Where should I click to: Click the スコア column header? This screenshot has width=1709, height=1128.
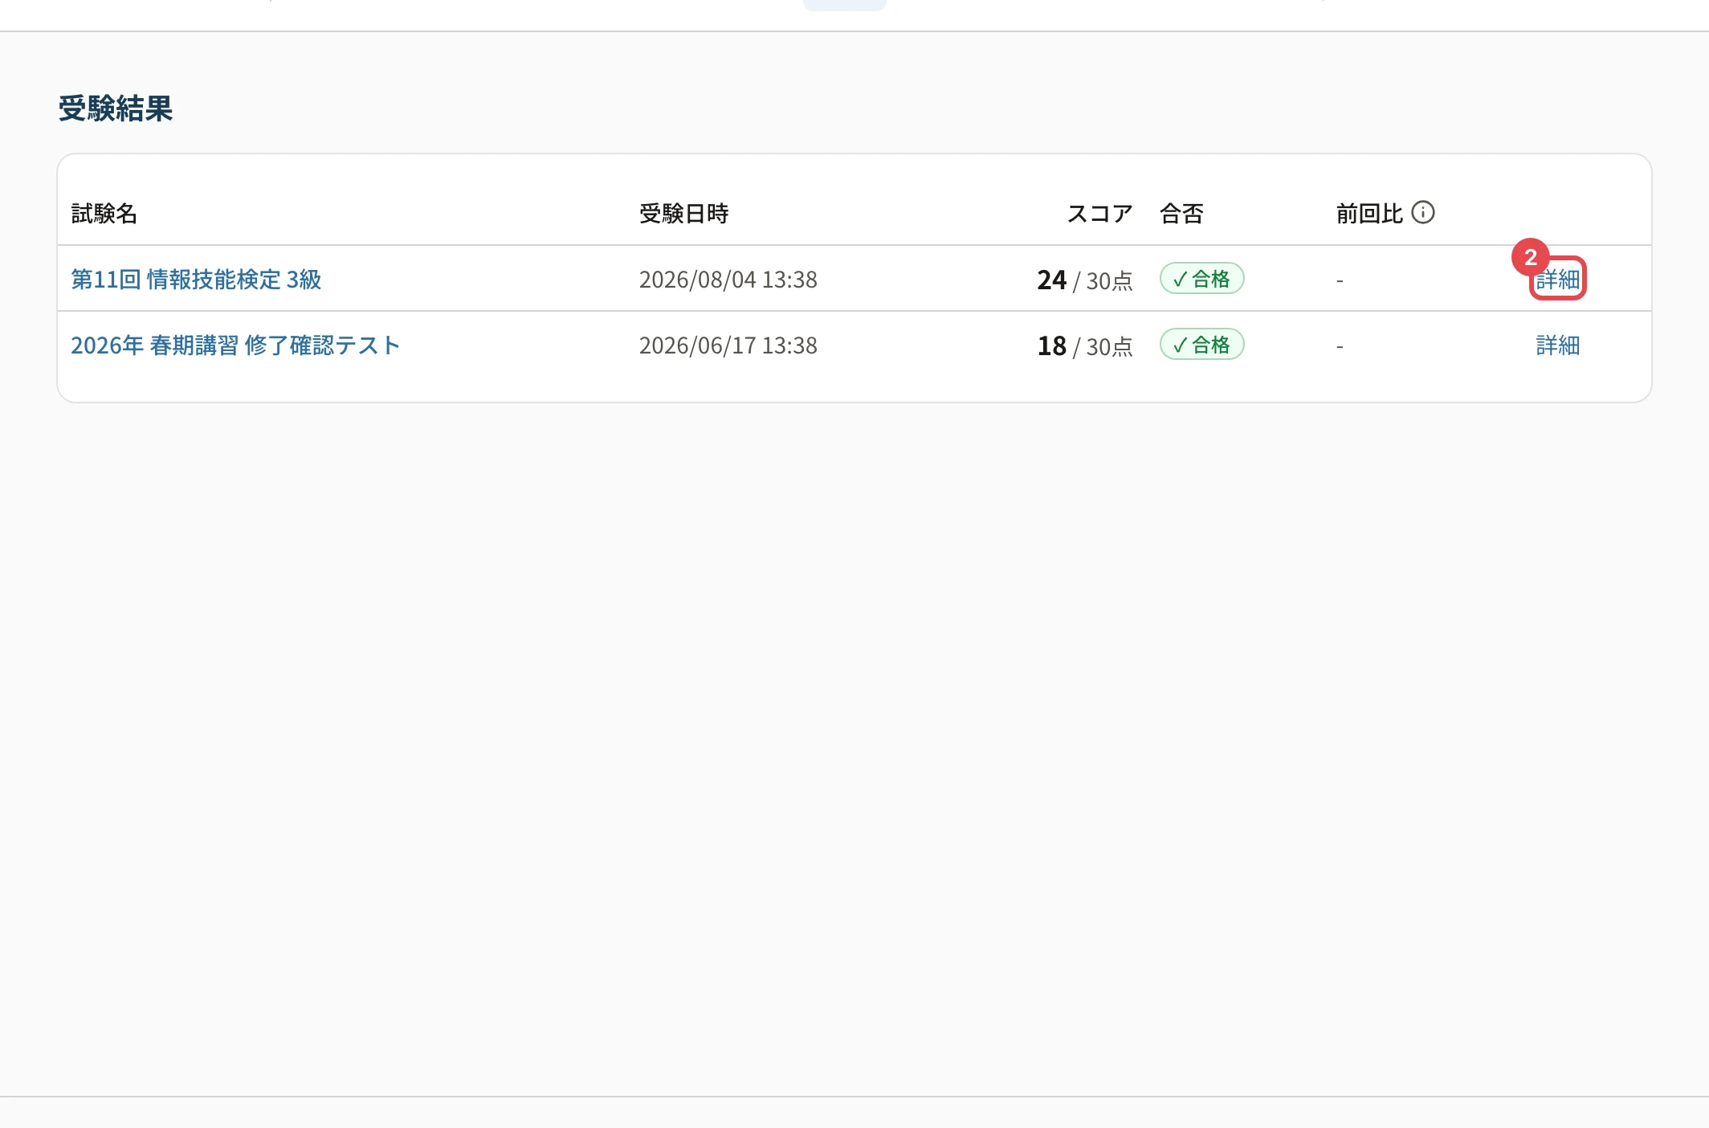(1099, 214)
